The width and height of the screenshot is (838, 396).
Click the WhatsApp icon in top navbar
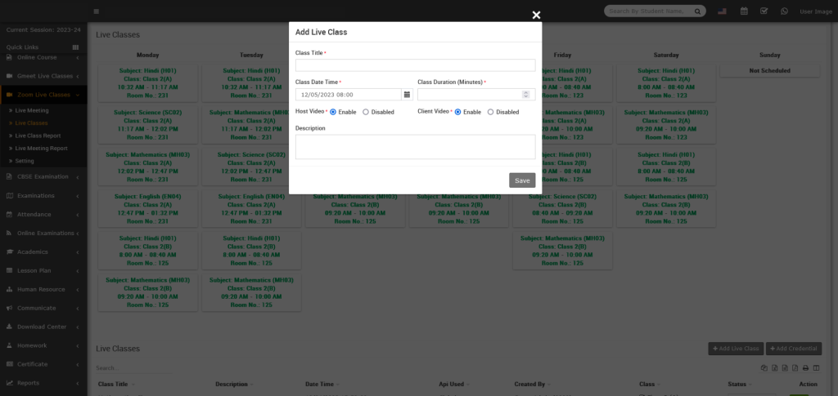785,11
